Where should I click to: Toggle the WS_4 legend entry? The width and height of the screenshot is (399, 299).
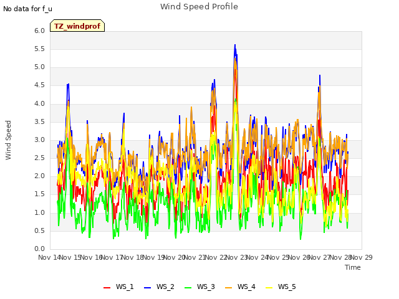pyautogui.click(x=240, y=287)
